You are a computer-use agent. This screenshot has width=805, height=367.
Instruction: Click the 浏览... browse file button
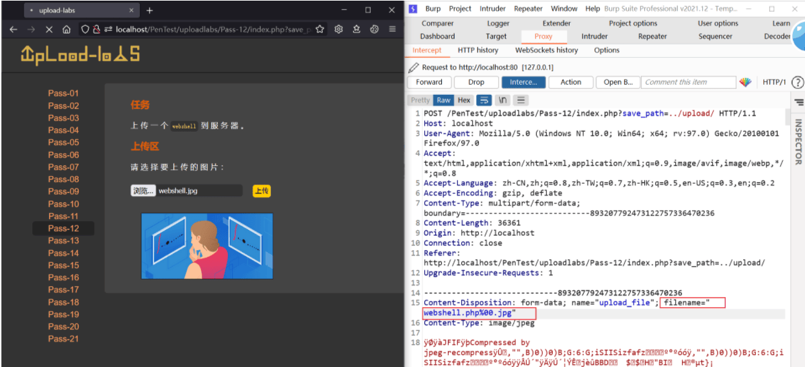pos(143,191)
